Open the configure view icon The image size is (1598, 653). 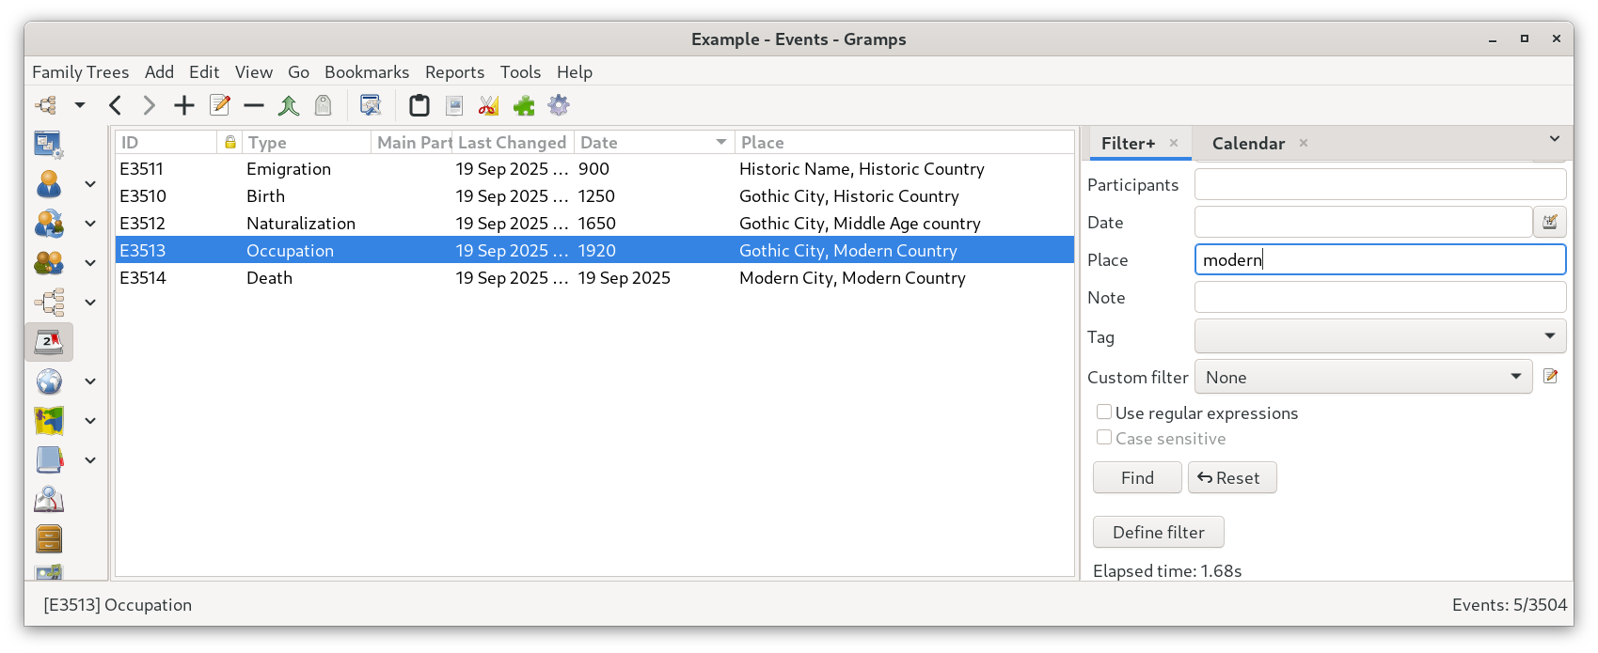coord(371,105)
